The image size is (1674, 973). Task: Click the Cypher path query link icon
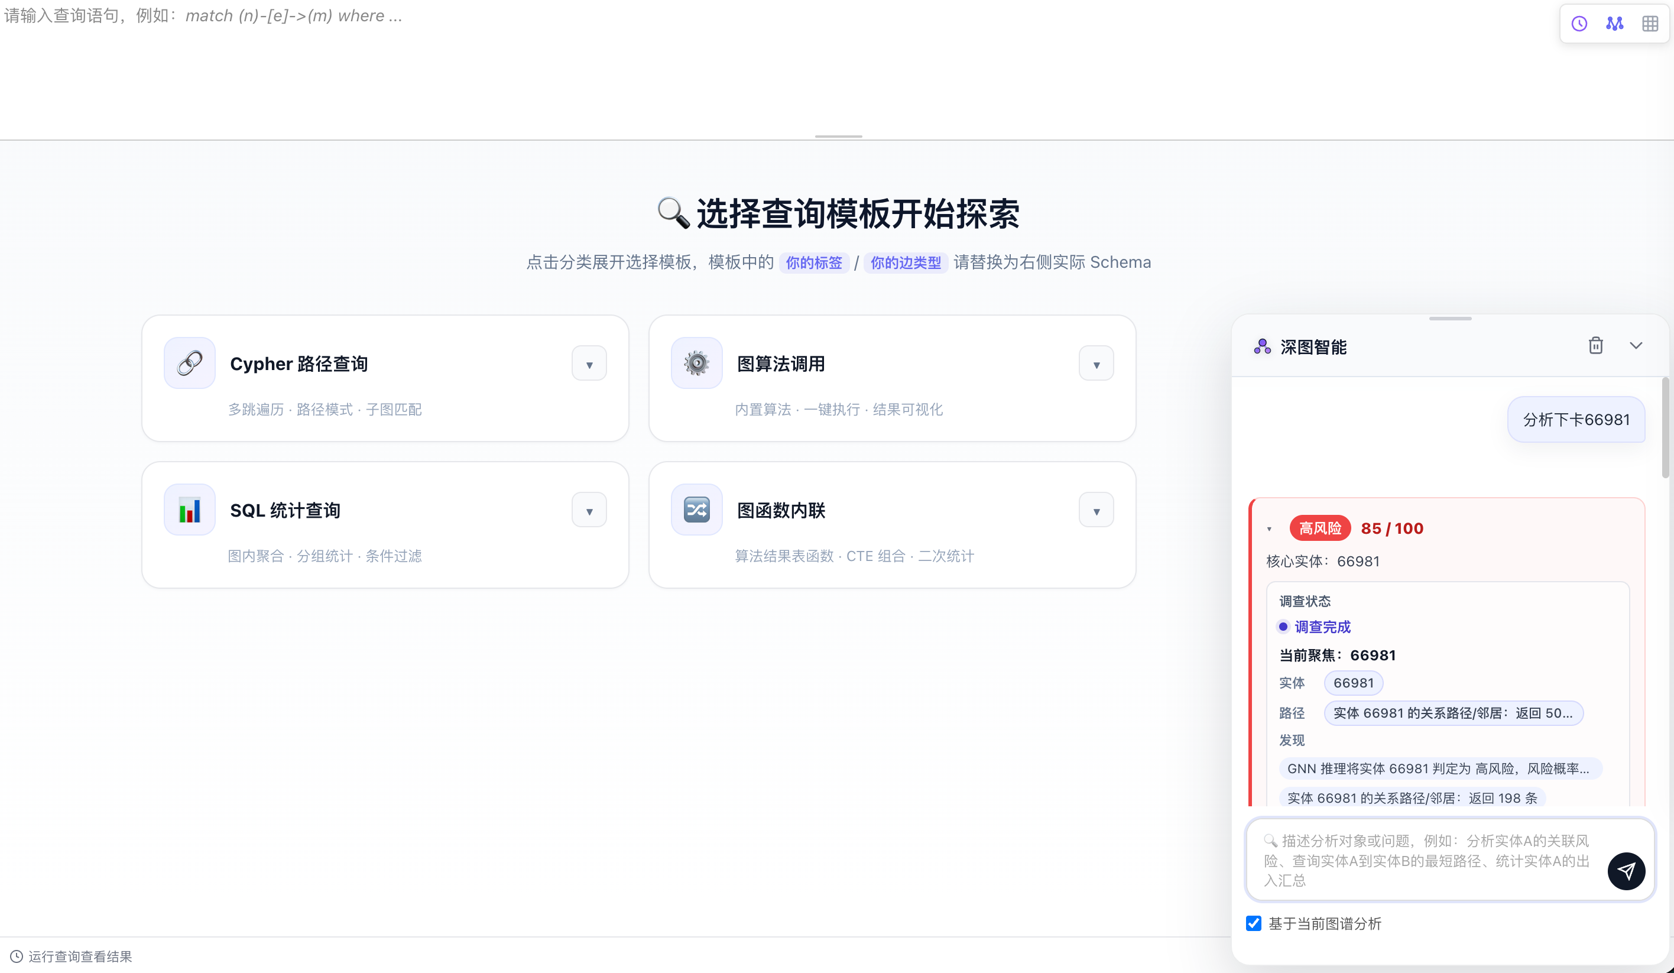tap(189, 364)
